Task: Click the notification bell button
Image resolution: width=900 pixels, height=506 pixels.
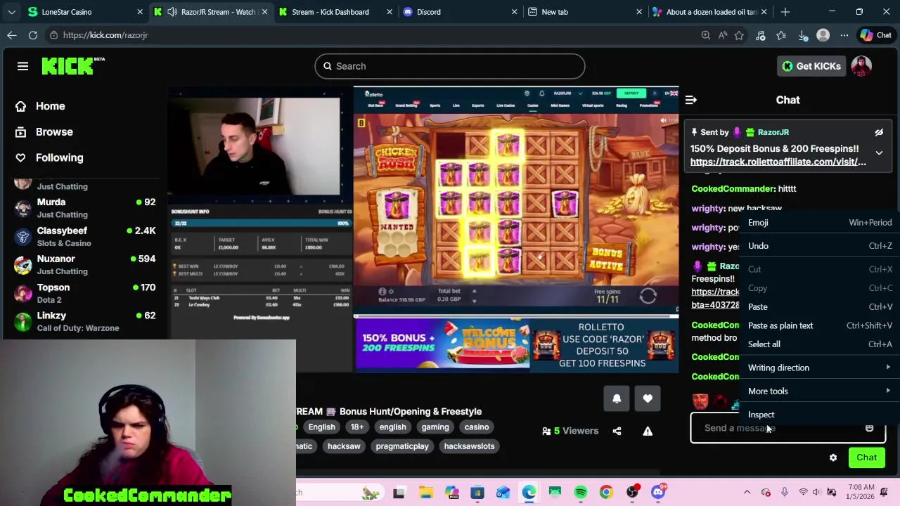Action: pyautogui.click(x=617, y=398)
